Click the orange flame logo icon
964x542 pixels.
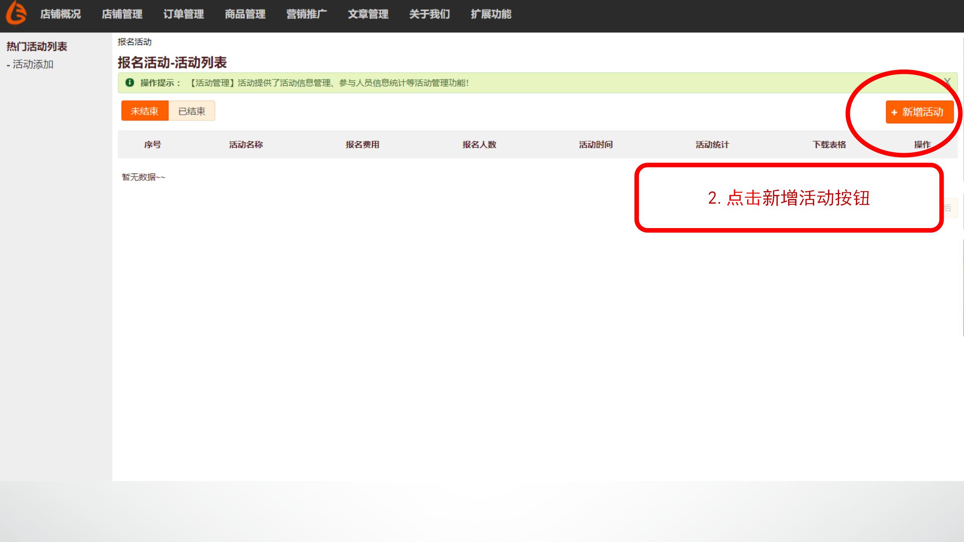pyautogui.click(x=16, y=14)
